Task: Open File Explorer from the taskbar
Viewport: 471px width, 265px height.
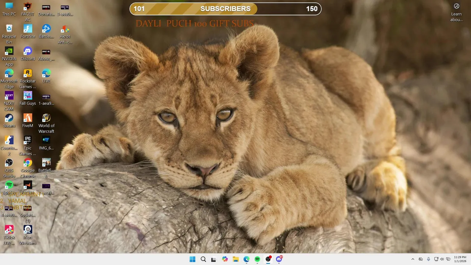Action: click(235, 259)
